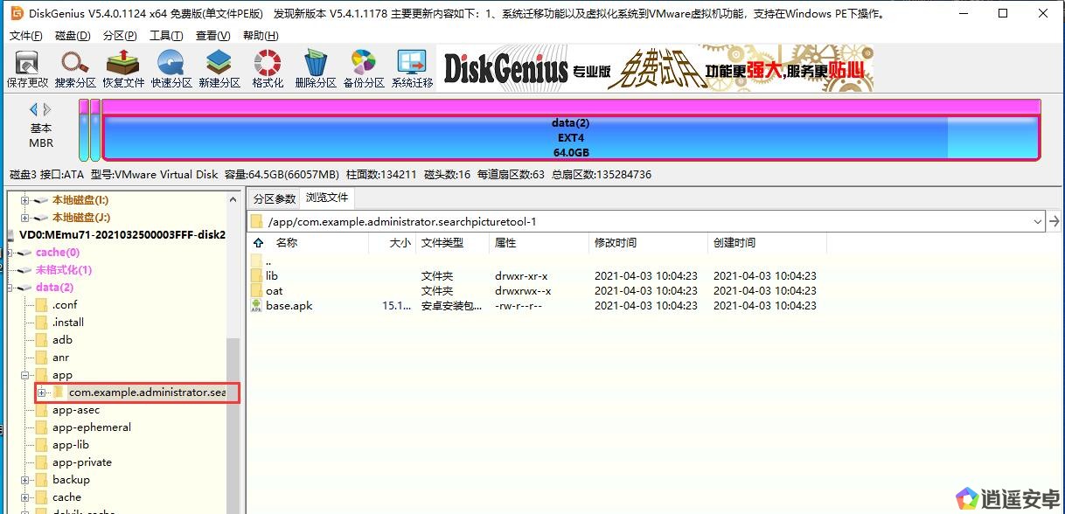Open the 恢复文件 recover files tool

[x=123, y=69]
